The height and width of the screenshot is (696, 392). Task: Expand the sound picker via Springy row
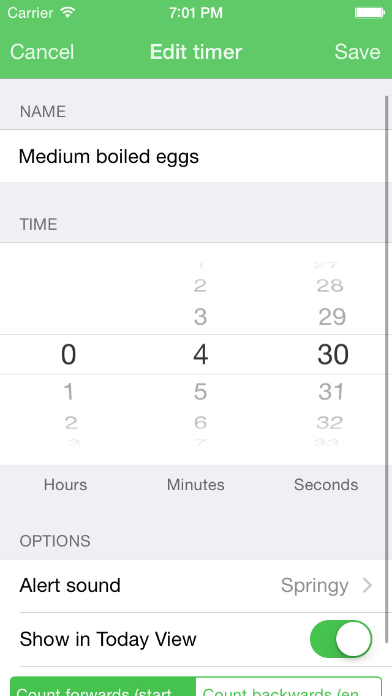pos(314,585)
